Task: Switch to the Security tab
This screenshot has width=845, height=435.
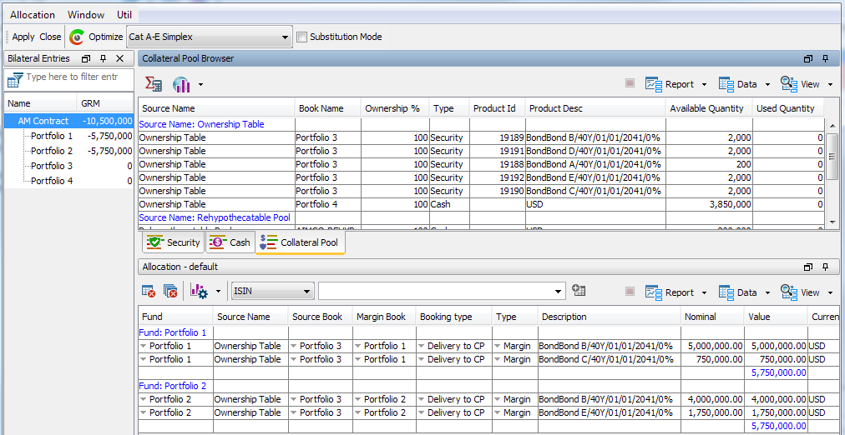Action: pos(173,242)
